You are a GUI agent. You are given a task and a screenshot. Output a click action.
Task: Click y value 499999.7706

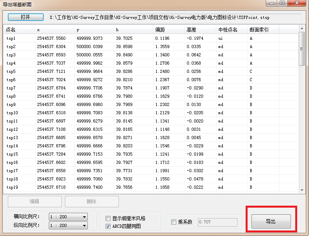click(89, 88)
